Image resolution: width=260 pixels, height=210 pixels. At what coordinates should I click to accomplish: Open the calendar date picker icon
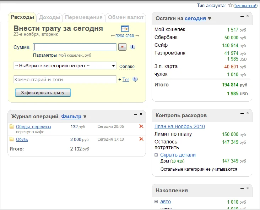tap(125, 29)
